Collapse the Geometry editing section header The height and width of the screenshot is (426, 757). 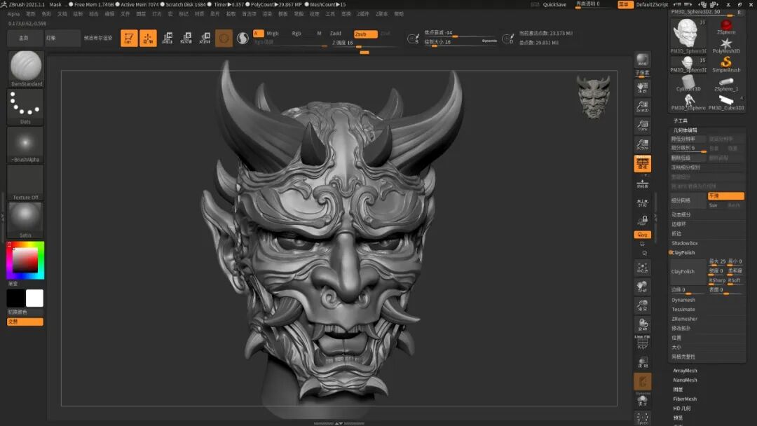click(685, 130)
